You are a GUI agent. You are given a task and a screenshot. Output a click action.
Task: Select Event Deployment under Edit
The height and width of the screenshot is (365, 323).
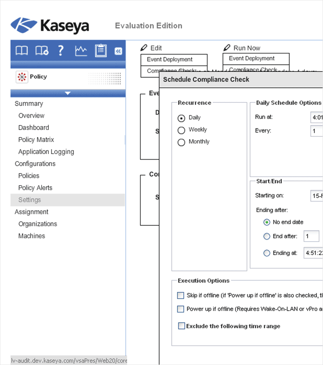click(174, 60)
